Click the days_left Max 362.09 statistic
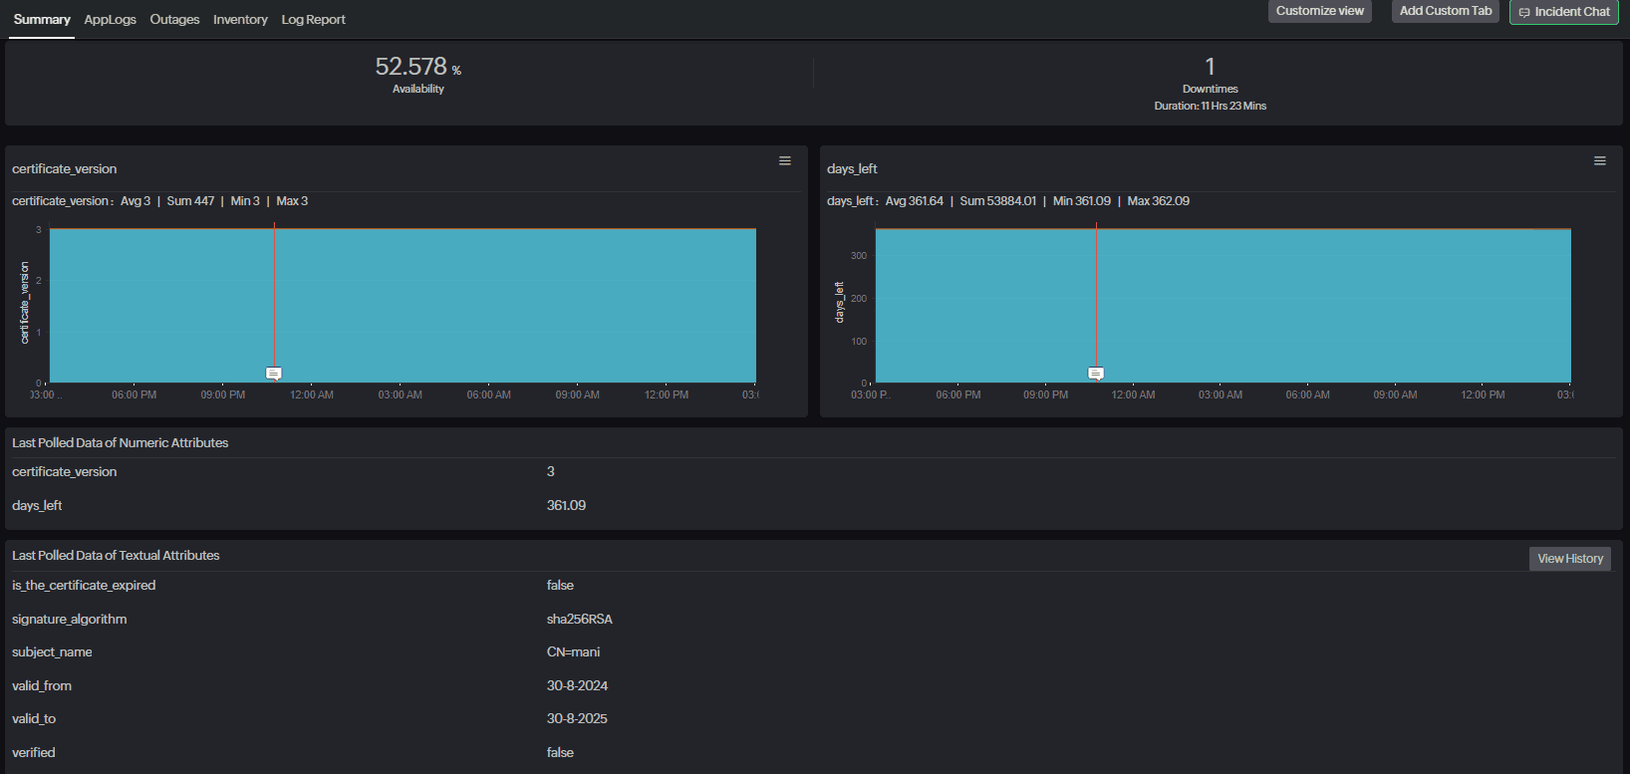This screenshot has height=774, width=1630. coord(1158,201)
